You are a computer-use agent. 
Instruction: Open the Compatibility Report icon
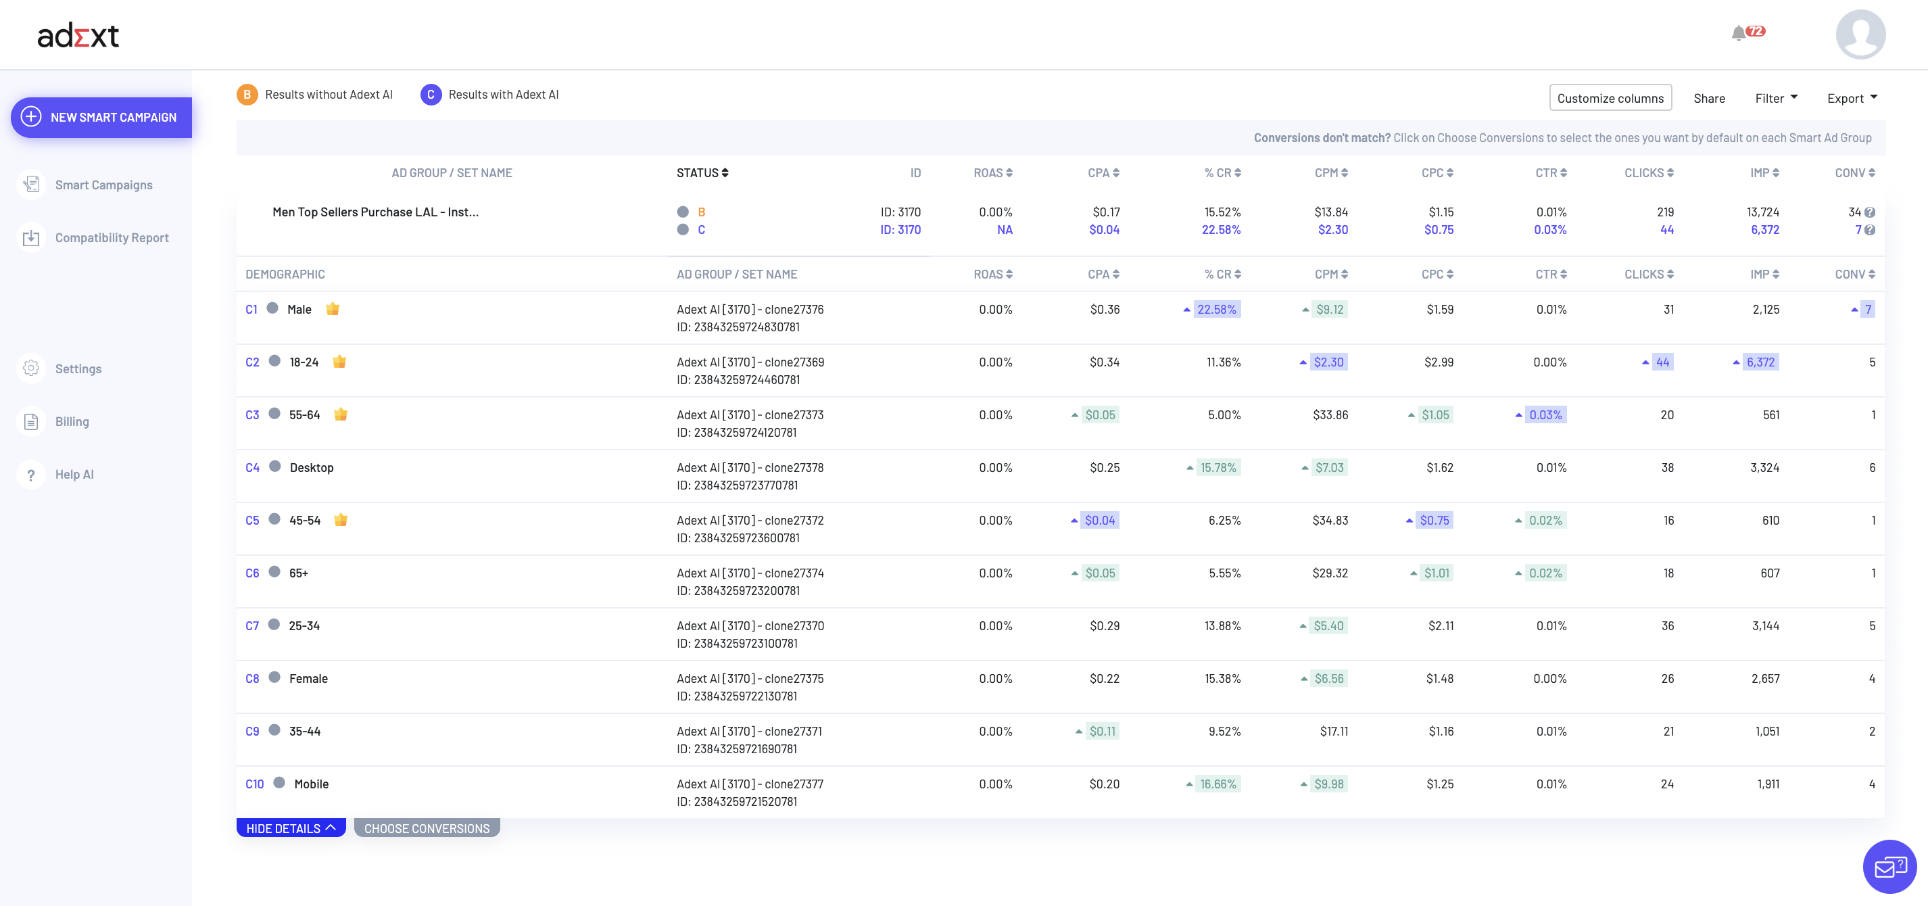pos(30,237)
